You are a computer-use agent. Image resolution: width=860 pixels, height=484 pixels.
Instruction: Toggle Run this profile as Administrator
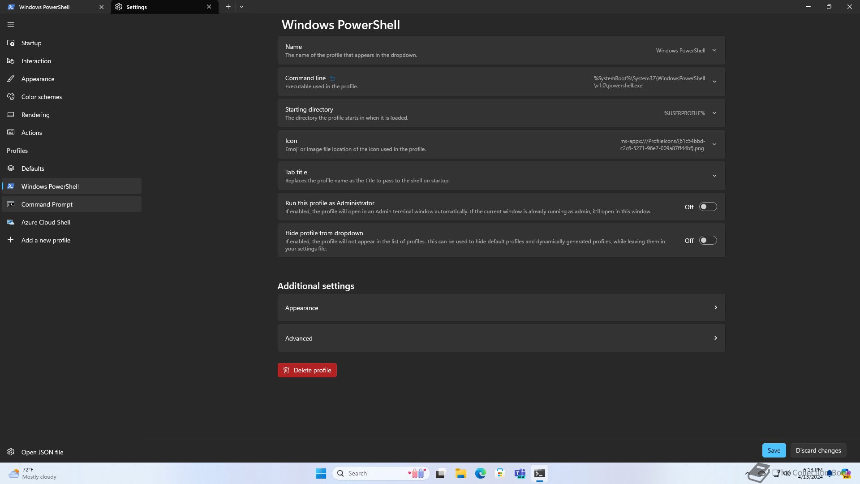pyautogui.click(x=708, y=207)
